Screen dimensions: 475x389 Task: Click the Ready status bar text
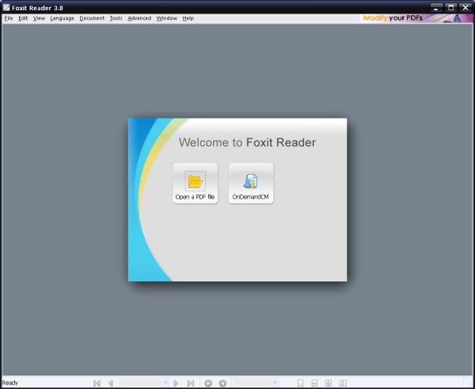point(10,383)
